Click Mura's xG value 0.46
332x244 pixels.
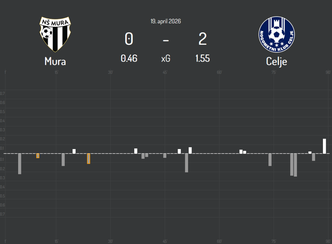[129, 59]
